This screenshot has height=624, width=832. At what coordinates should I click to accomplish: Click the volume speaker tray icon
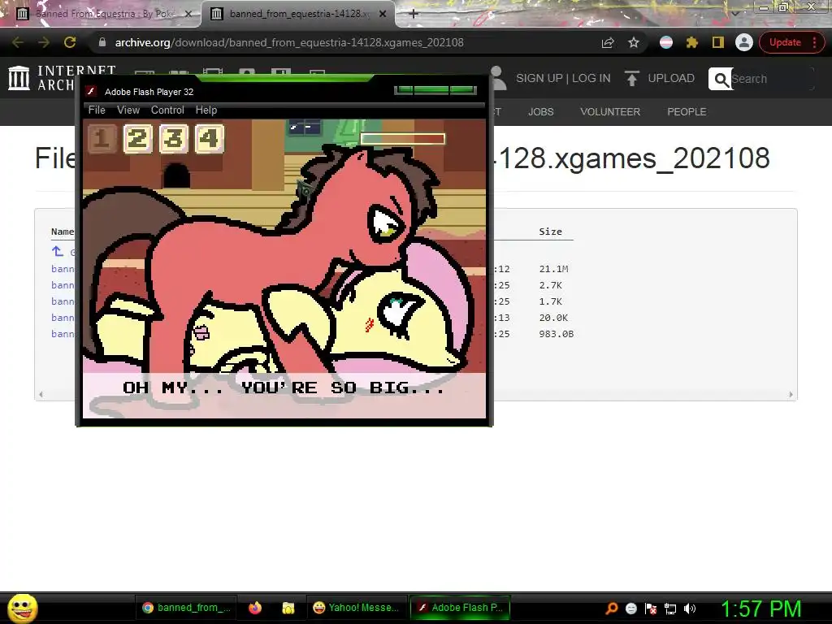pos(690,609)
